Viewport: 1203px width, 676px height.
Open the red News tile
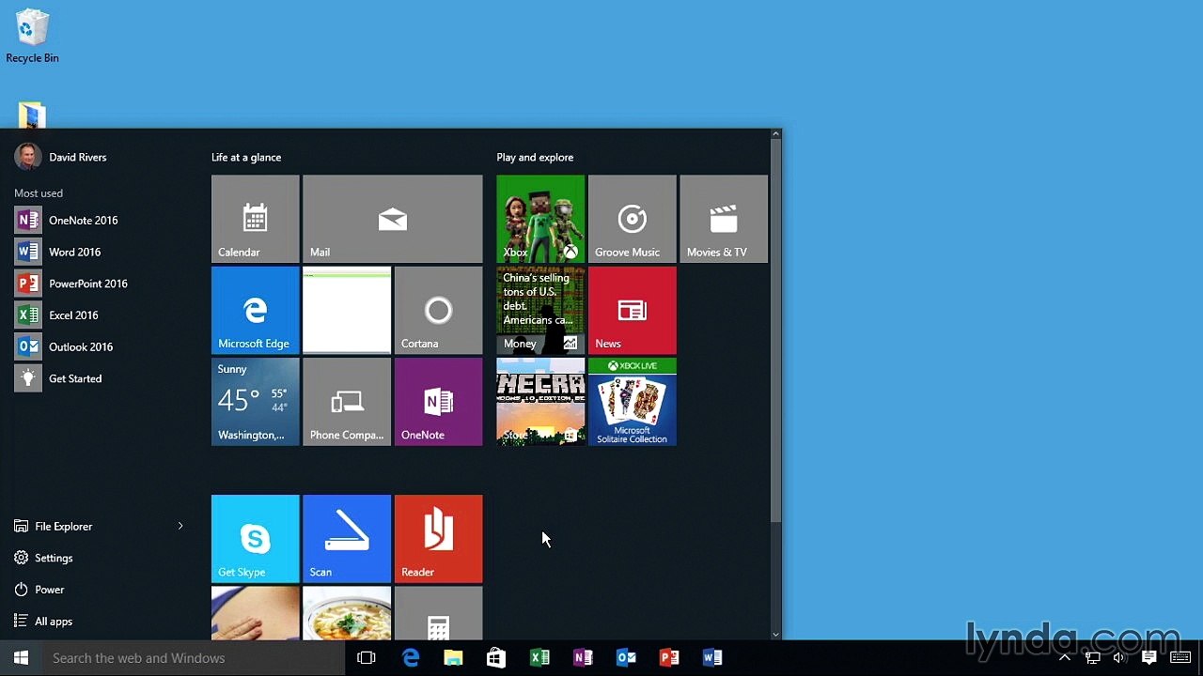coord(633,311)
